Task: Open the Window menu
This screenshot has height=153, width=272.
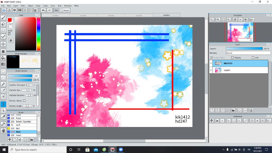Action: pos(68,6)
